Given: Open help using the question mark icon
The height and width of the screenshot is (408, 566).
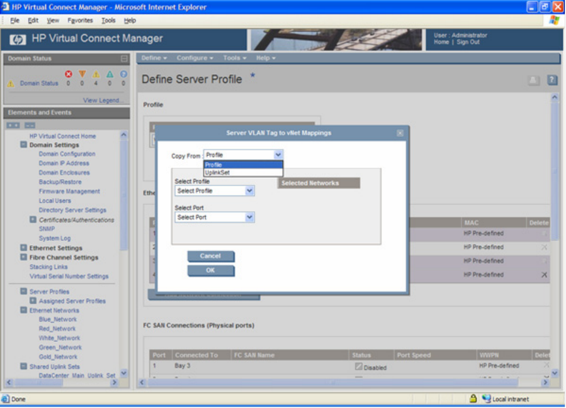Looking at the screenshot, I should point(552,80).
